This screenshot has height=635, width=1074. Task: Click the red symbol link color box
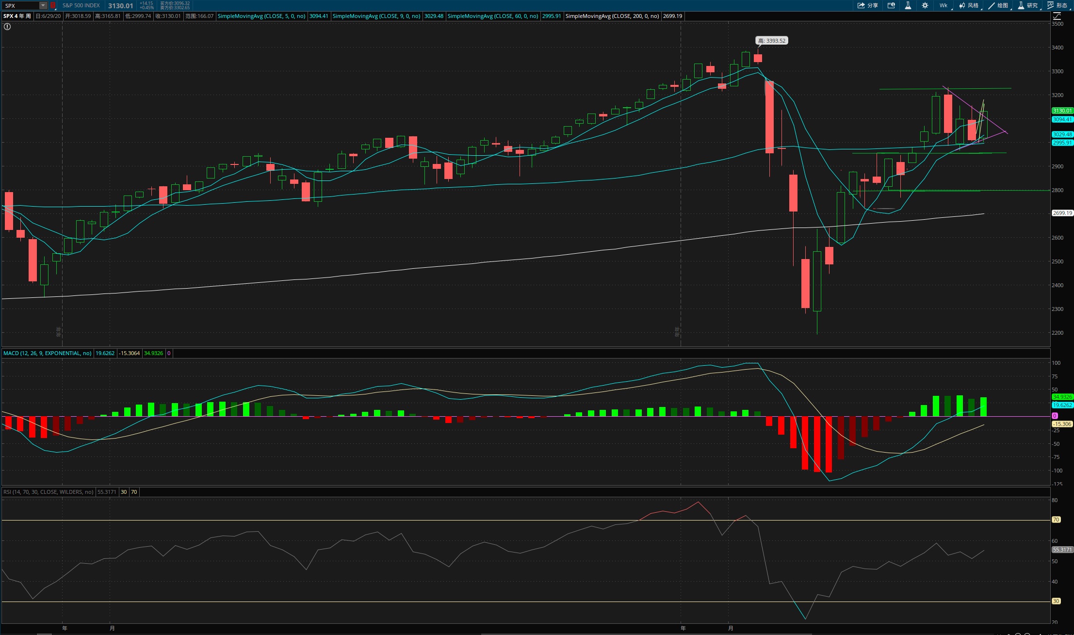click(x=53, y=6)
